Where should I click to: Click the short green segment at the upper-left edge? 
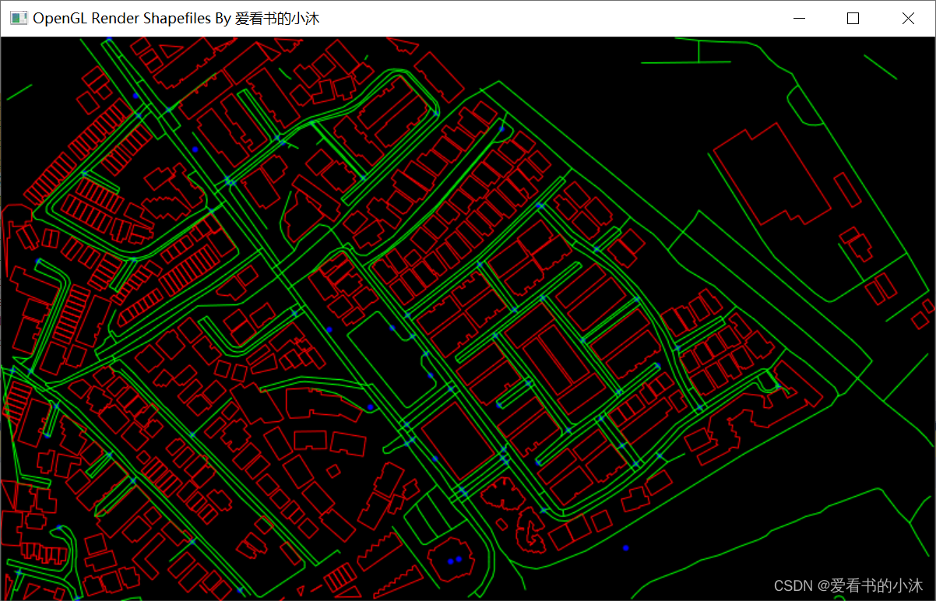19,92
